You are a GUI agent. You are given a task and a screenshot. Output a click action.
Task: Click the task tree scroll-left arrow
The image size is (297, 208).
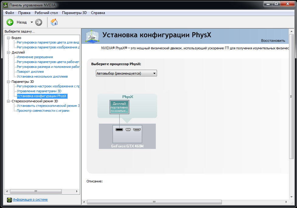point(7,191)
